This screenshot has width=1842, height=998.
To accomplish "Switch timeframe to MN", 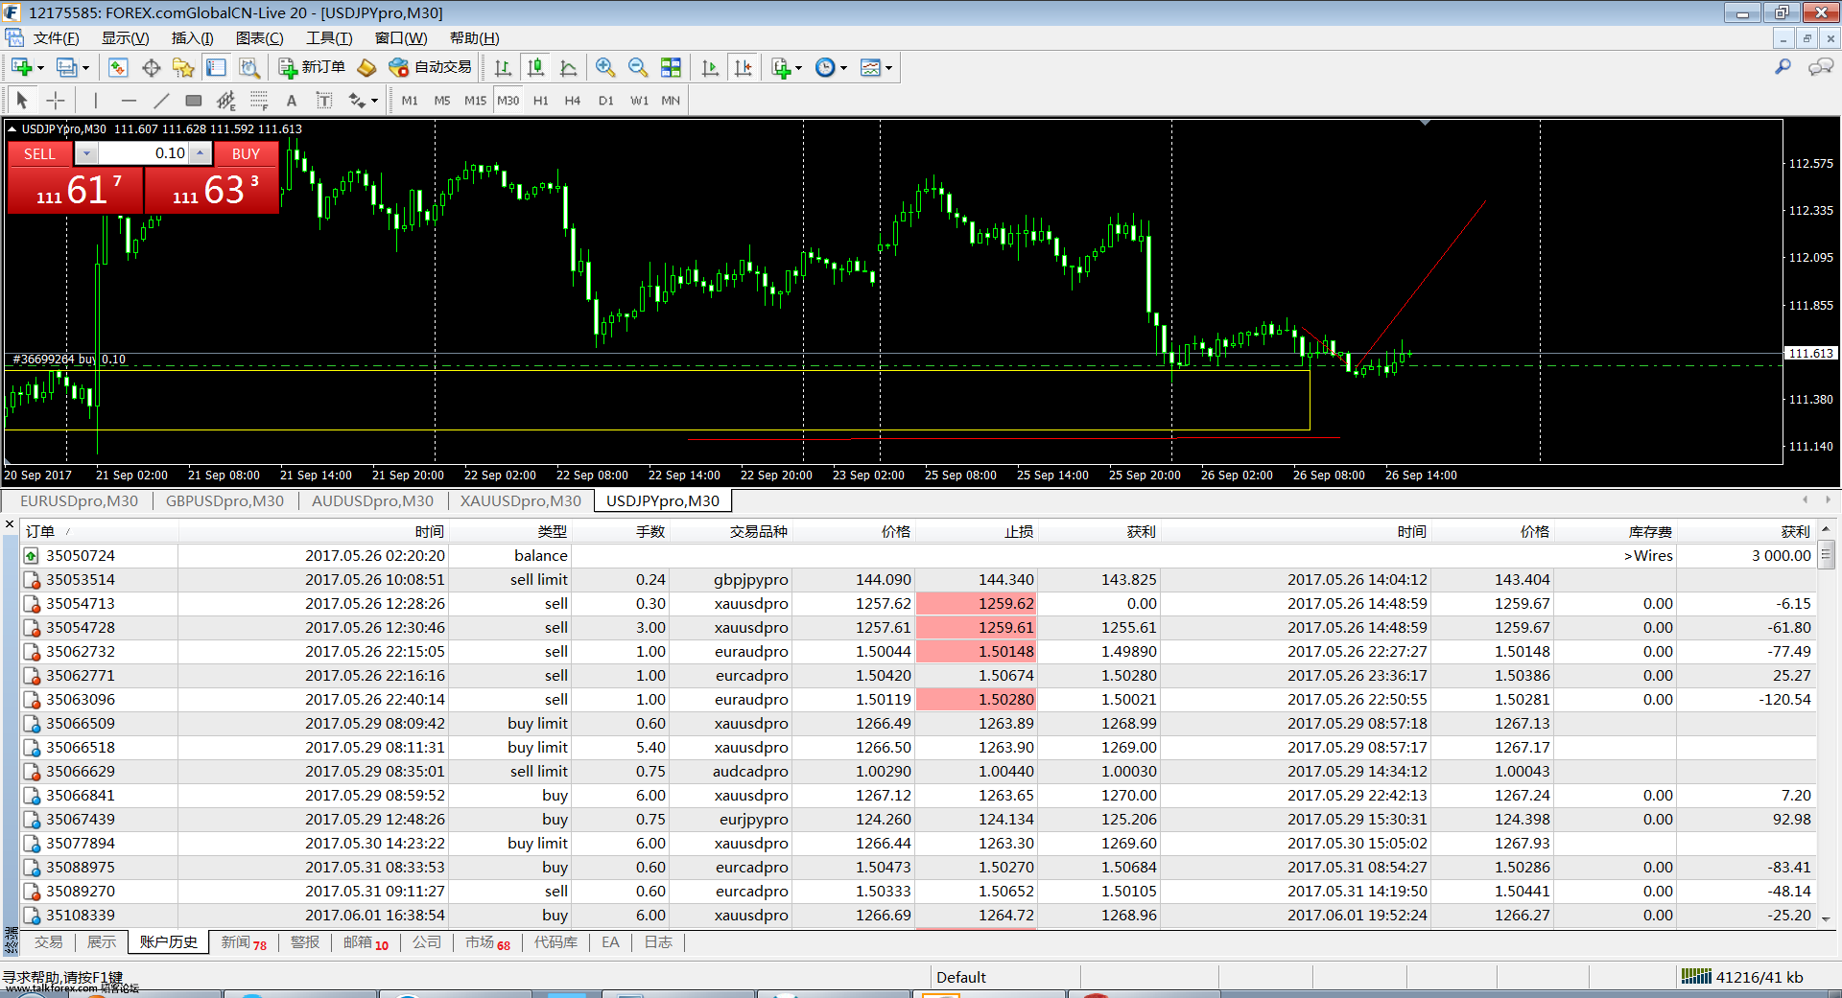I will coord(671,100).
